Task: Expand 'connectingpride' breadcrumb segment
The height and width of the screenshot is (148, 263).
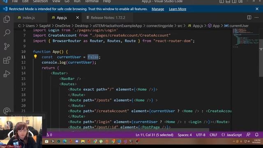Action: click(x=160, y=26)
